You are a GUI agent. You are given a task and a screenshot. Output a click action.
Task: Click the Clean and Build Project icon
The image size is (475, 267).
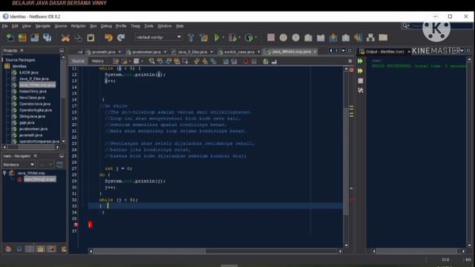(203, 38)
